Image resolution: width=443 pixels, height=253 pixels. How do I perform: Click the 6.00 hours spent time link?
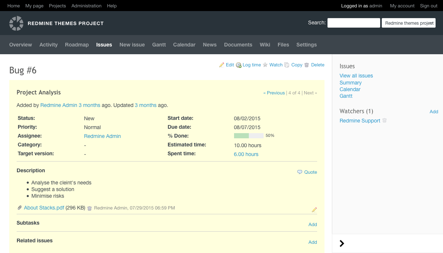click(x=246, y=155)
